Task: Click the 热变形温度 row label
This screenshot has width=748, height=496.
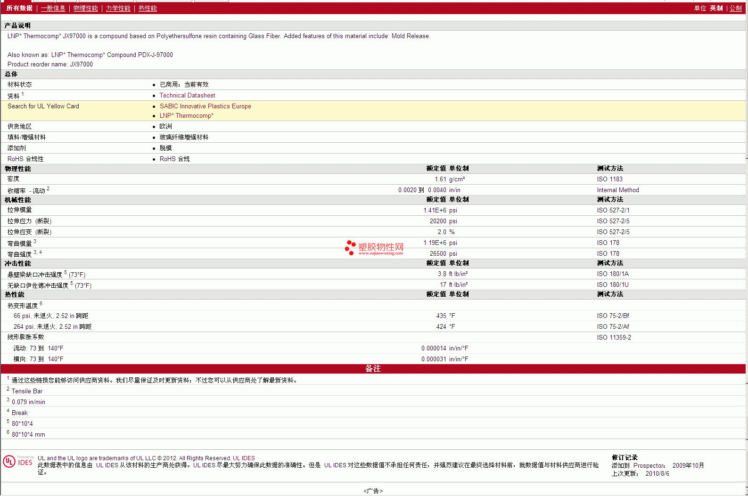Action: pyautogui.click(x=22, y=306)
